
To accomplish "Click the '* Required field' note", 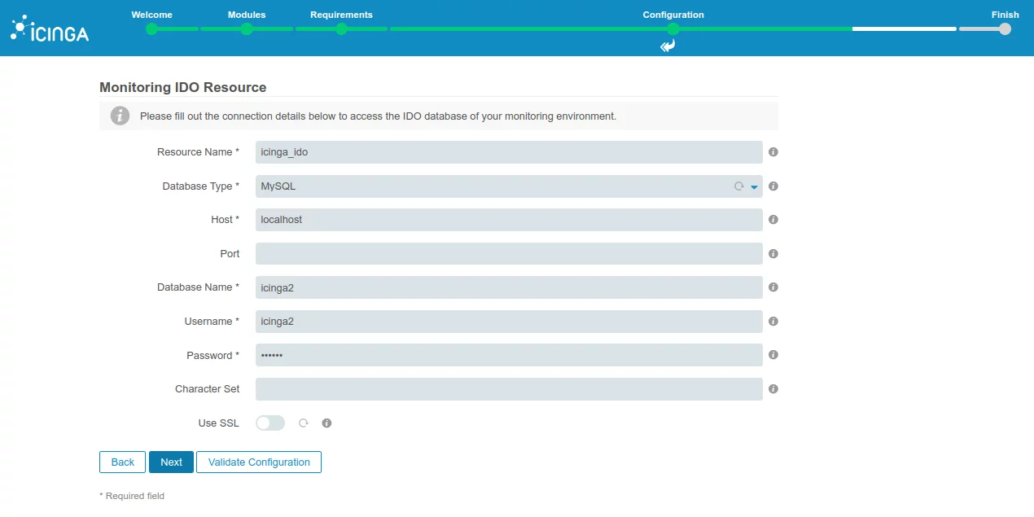I will tap(132, 496).
